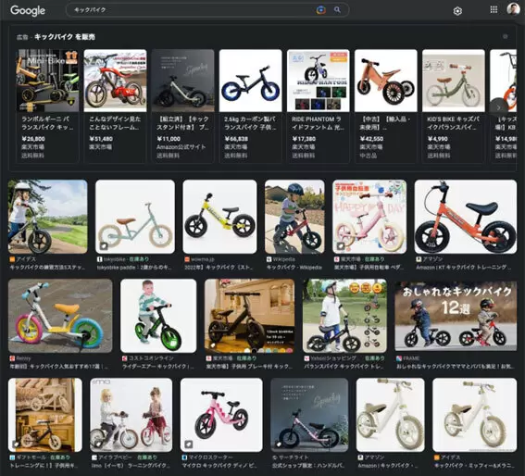Image resolution: width=525 pixels, height=476 pixels.
Task: Open the ¥51,480 red frame bike ad
Action: [x=115, y=106]
